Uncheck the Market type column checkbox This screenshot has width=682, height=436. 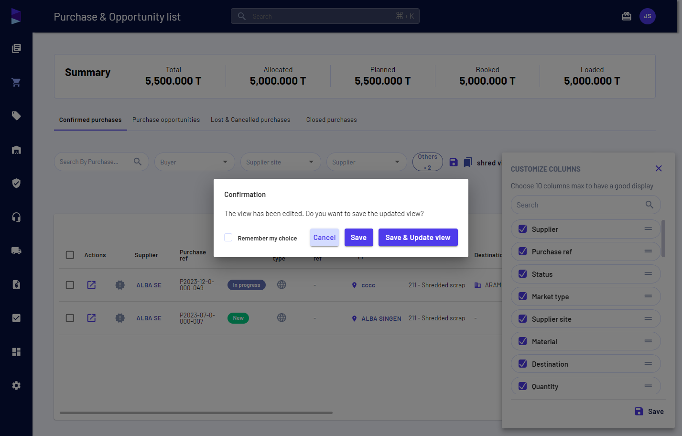[523, 296]
